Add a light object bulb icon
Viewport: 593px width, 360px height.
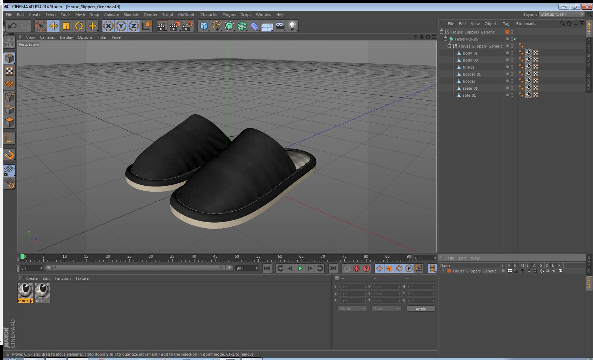point(292,26)
